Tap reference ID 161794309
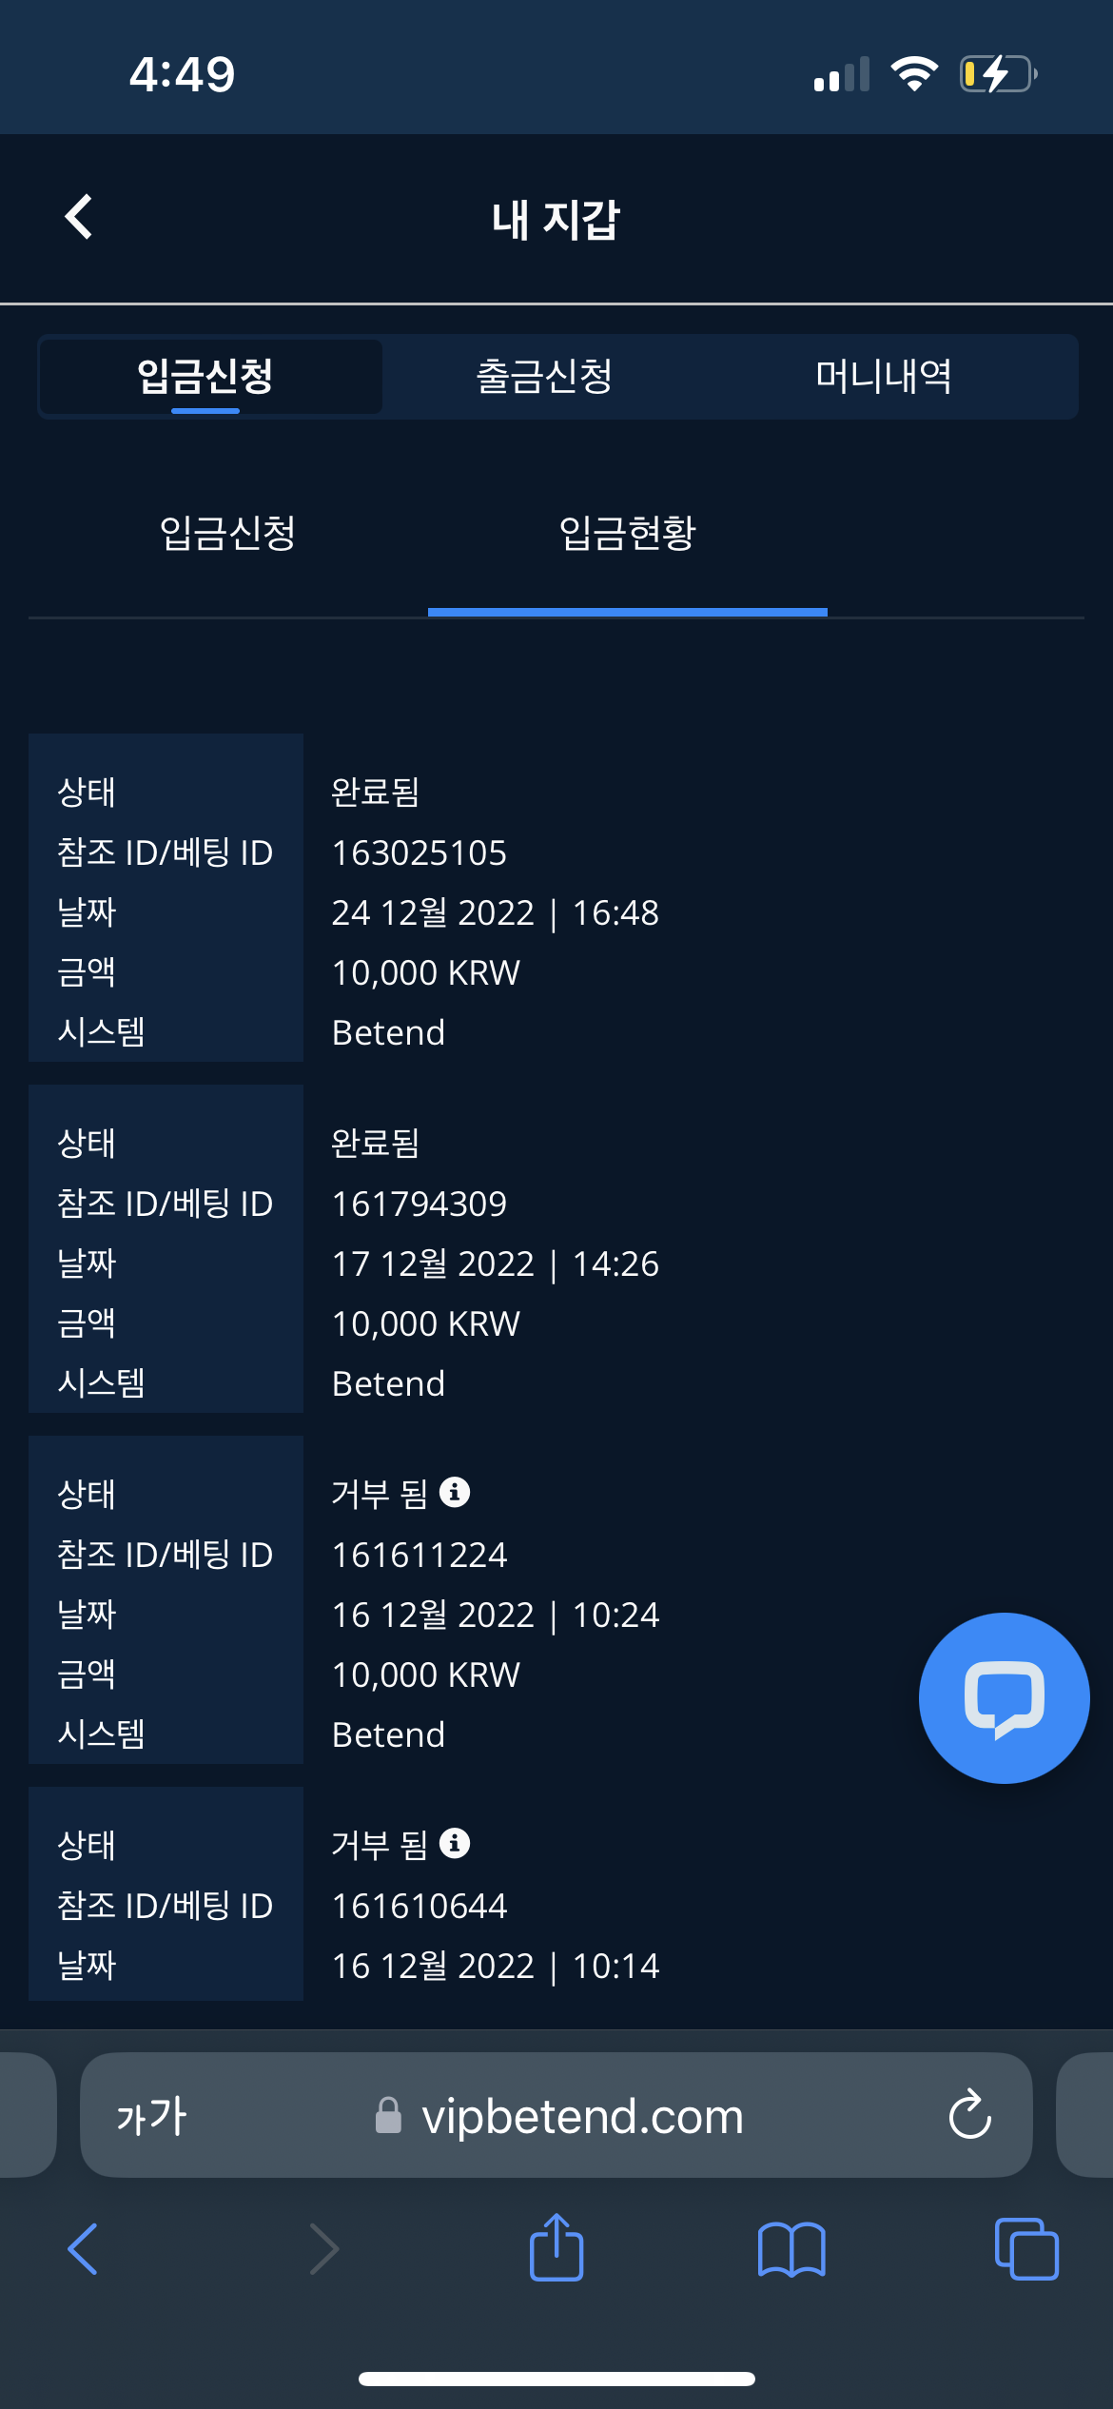Image resolution: width=1113 pixels, height=2409 pixels. 419,1204
